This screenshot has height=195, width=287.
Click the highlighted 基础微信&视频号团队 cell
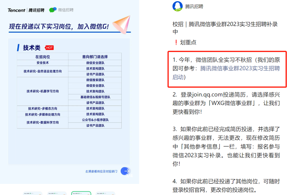coord(95,97)
